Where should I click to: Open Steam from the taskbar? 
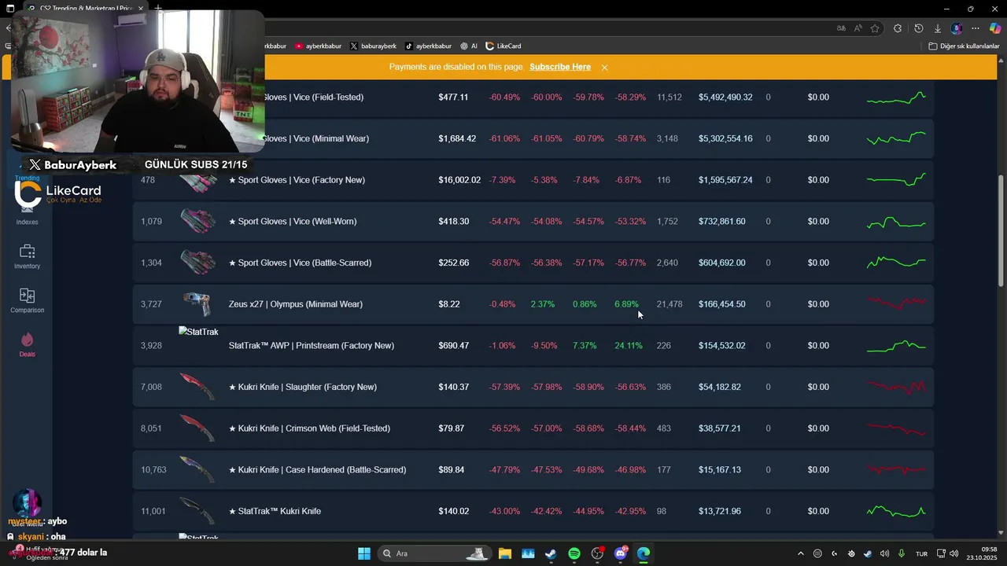[x=551, y=553]
